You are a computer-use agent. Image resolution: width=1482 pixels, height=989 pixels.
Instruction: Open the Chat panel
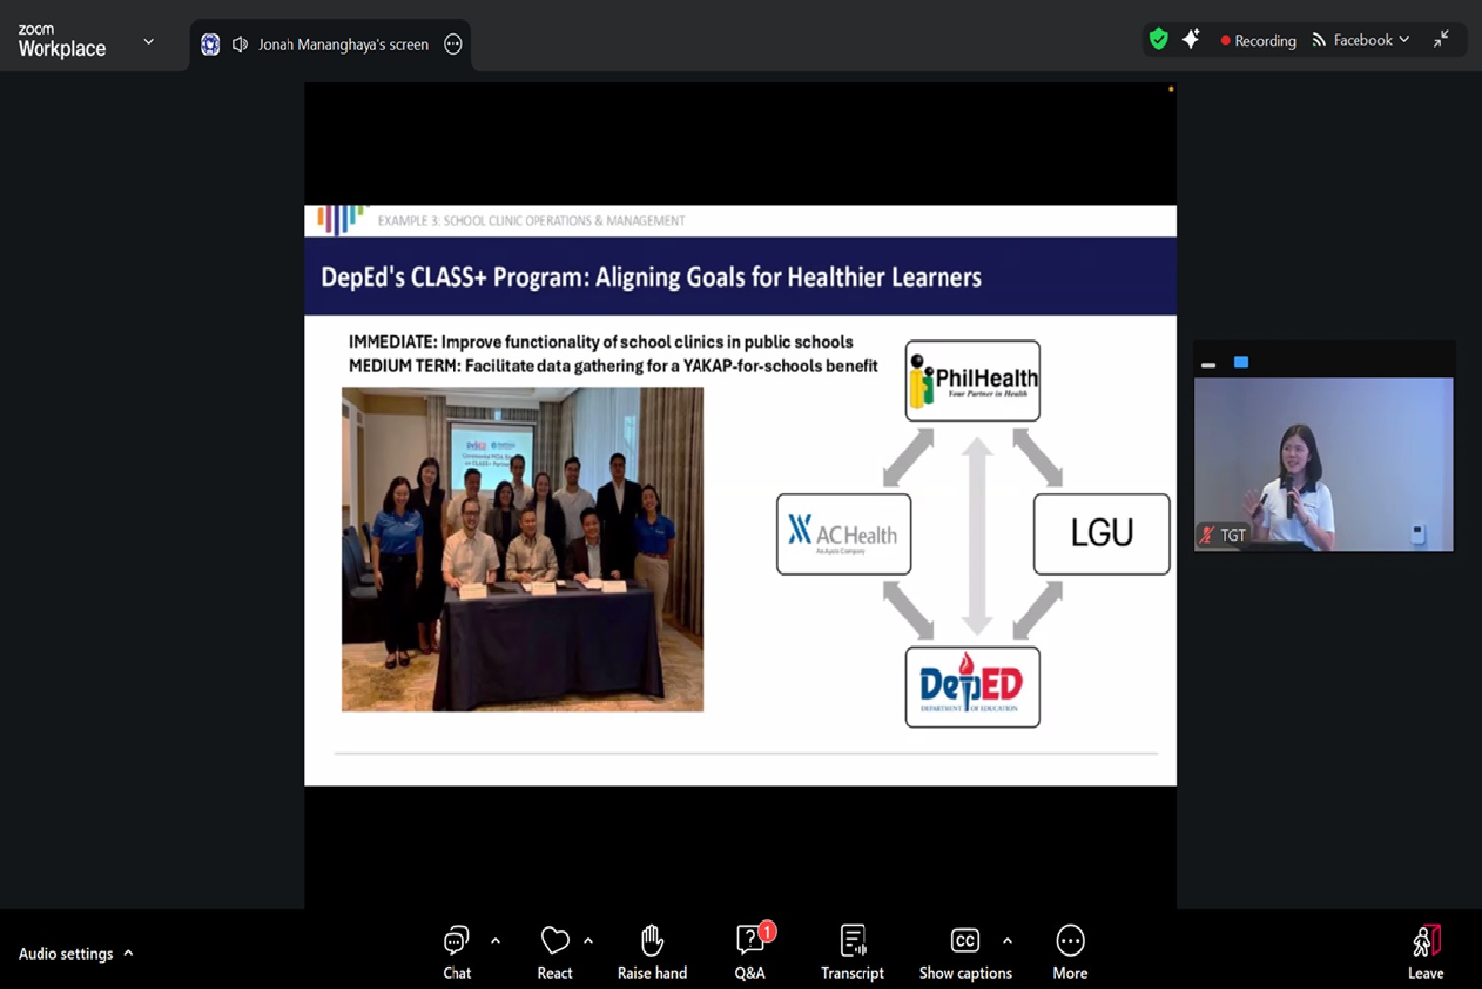(456, 951)
